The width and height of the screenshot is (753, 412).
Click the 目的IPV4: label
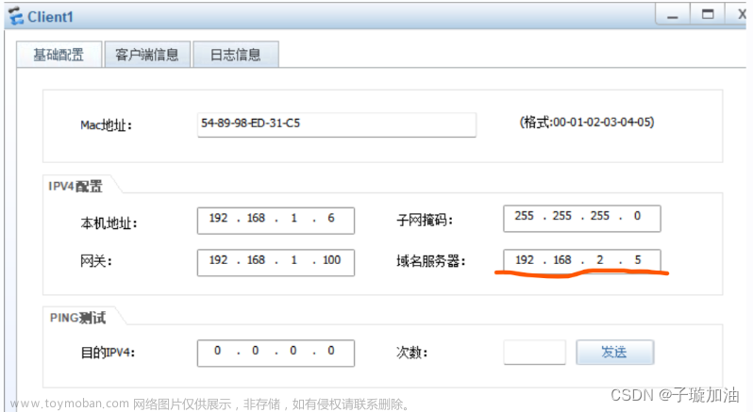[108, 353]
